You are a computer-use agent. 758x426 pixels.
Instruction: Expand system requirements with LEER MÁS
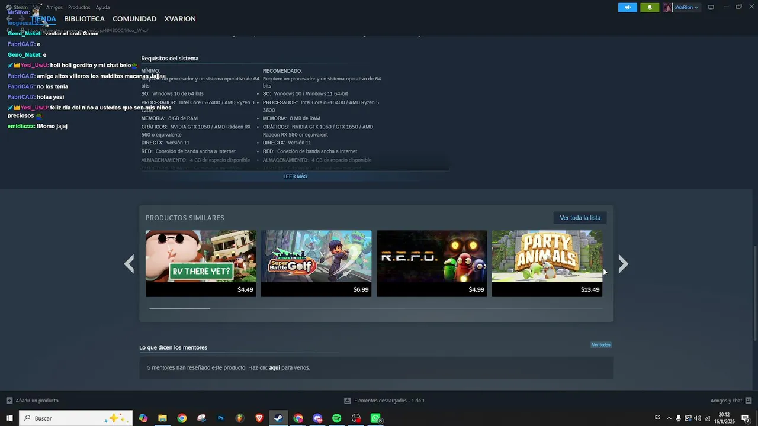[295, 176]
